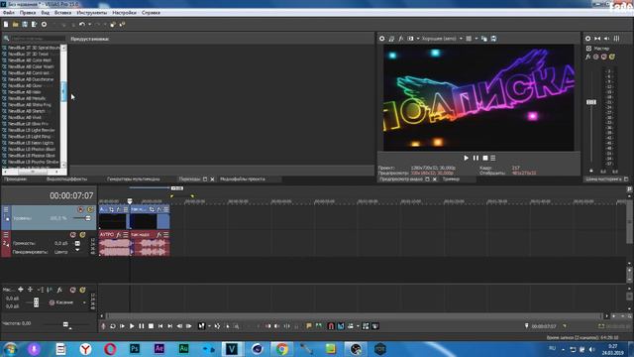Image resolution: width=634 pixels, height=357 pixels.
Task: Play from start in transport bar
Action: pyautogui.click(x=122, y=326)
